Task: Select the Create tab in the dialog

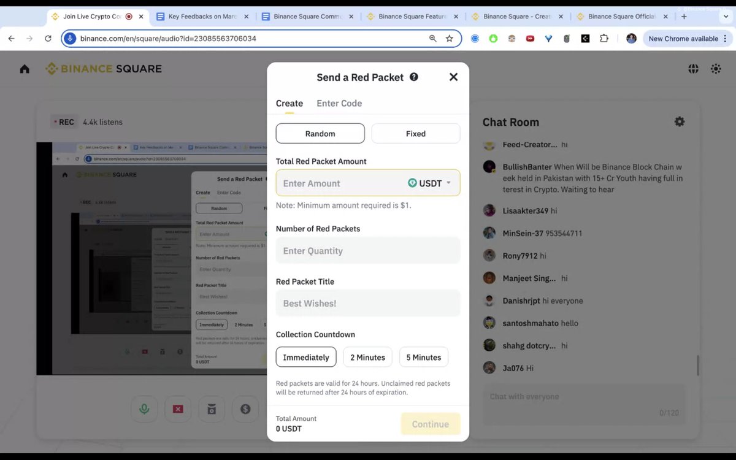Action: [289, 103]
